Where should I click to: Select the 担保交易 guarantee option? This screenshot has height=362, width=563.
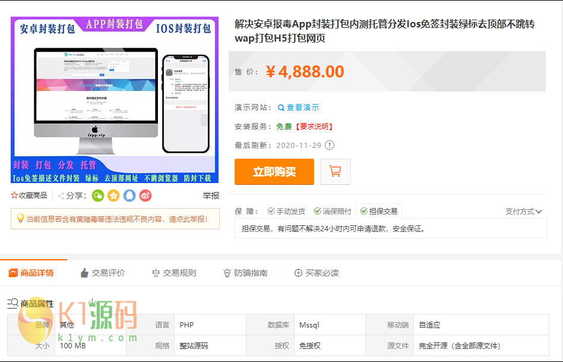[379, 212]
